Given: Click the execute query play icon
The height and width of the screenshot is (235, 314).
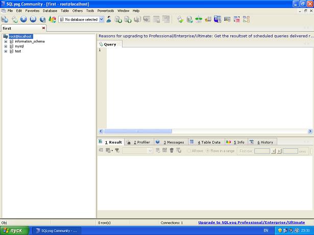Looking at the screenshot, I should click(23, 19).
